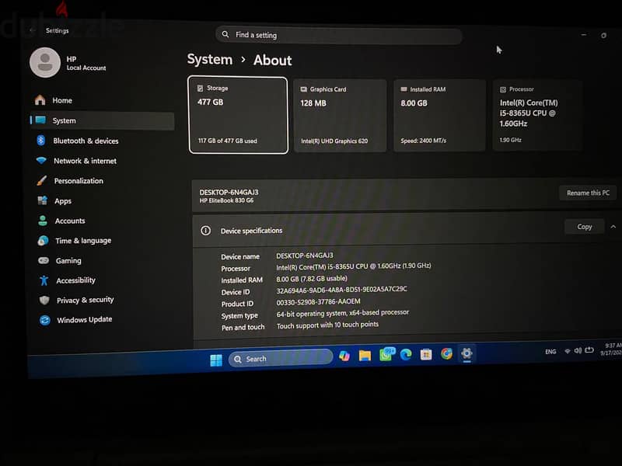This screenshot has height=466, width=622.
Task: Open Microsoft Store from taskbar
Action: (426, 354)
